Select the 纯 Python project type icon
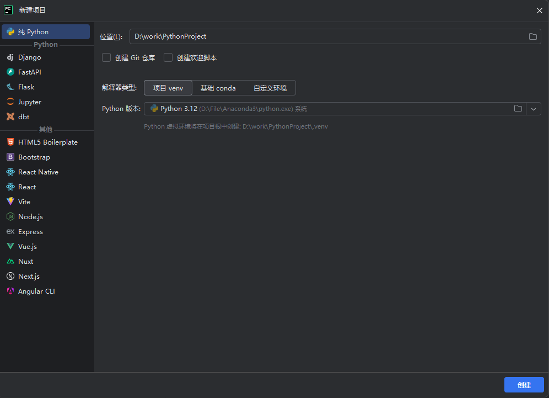Screen dimensions: 549x398 (10, 32)
